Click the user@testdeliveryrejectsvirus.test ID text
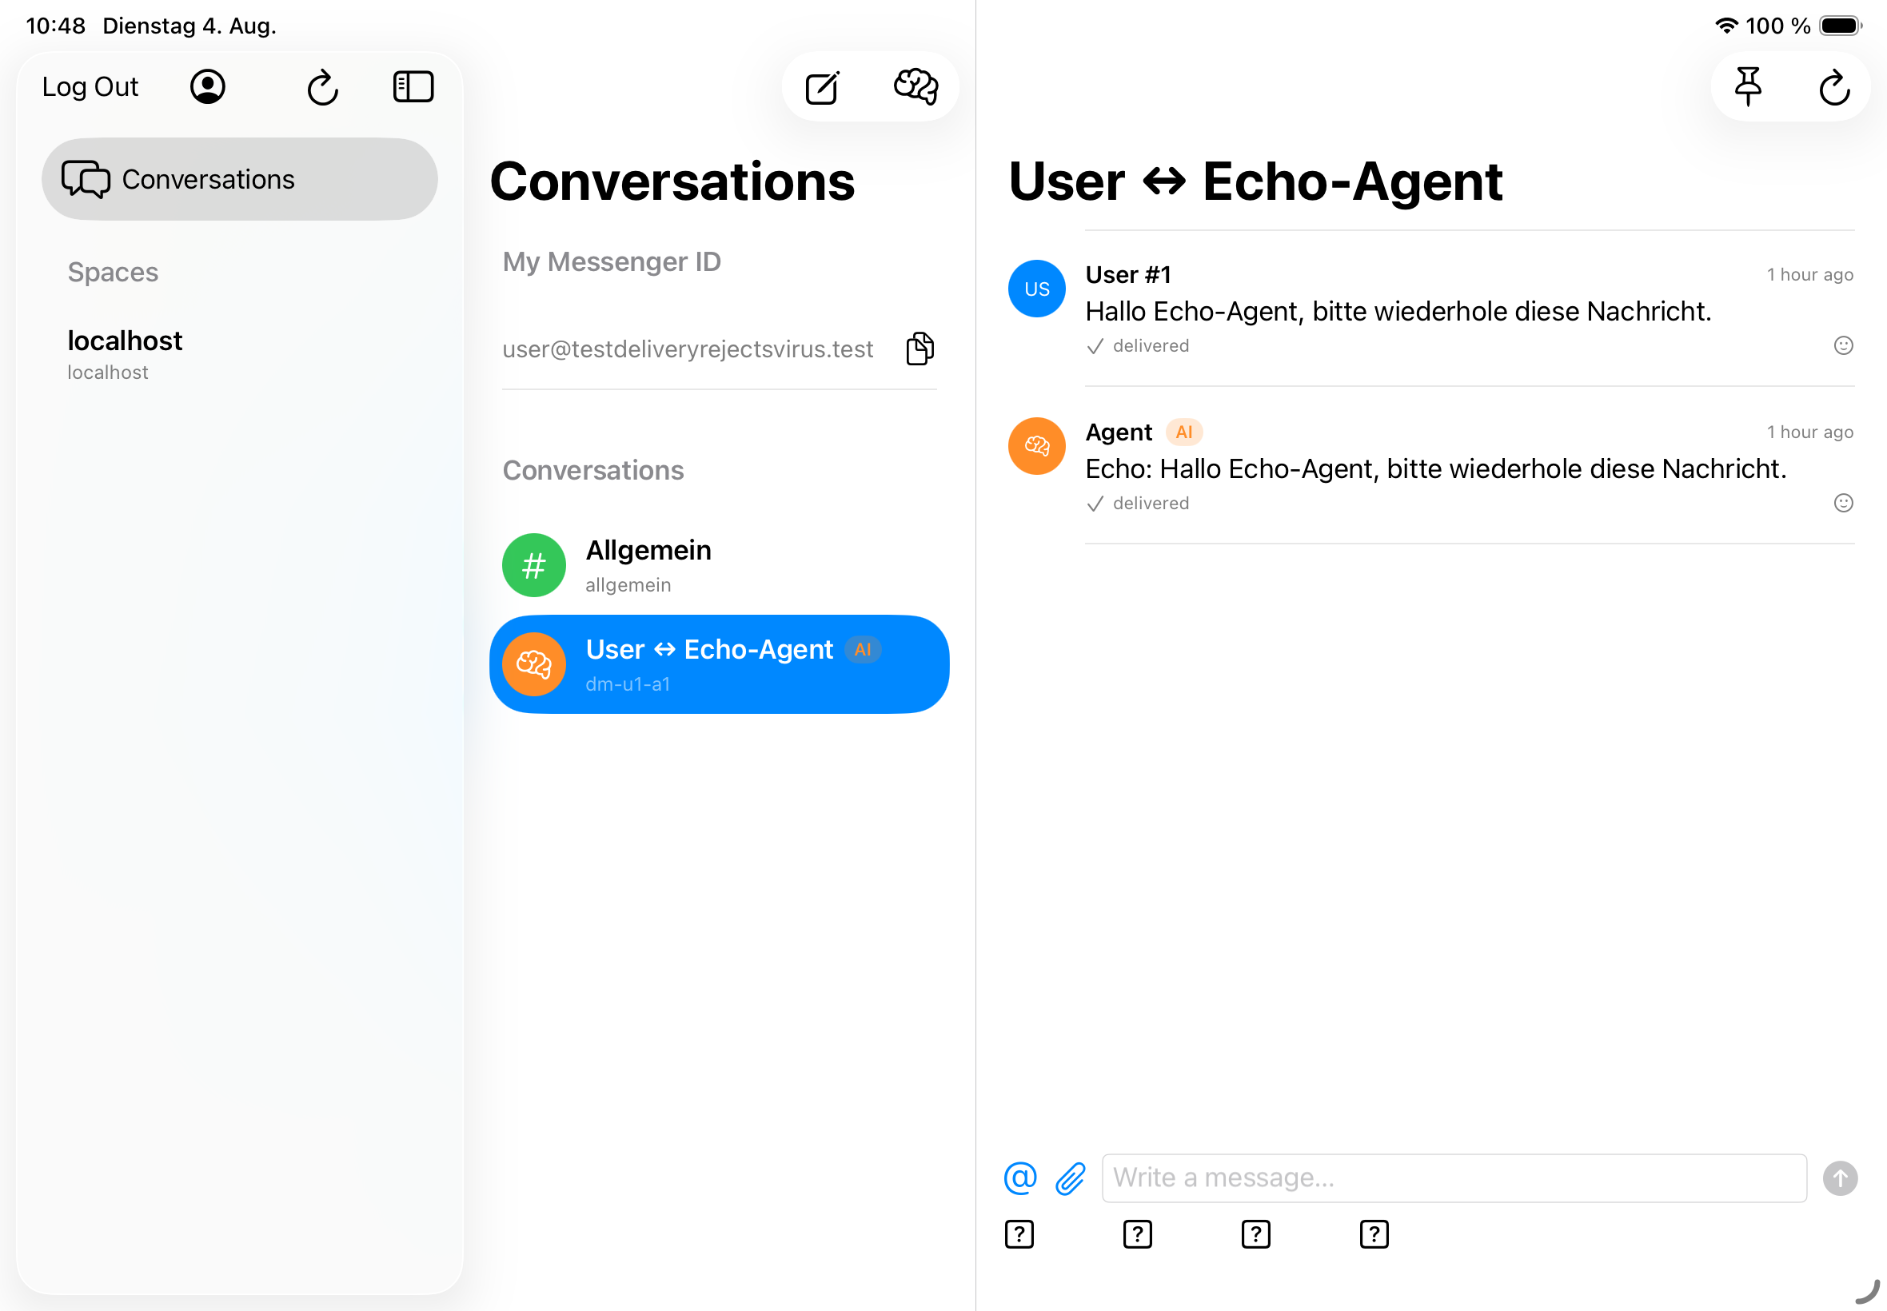This screenshot has width=1887, height=1311. (x=688, y=349)
